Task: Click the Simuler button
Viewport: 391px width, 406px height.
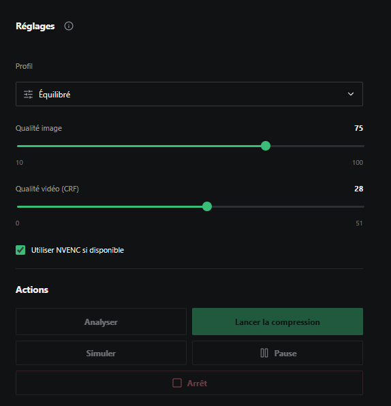Action: [x=101, y=353]
